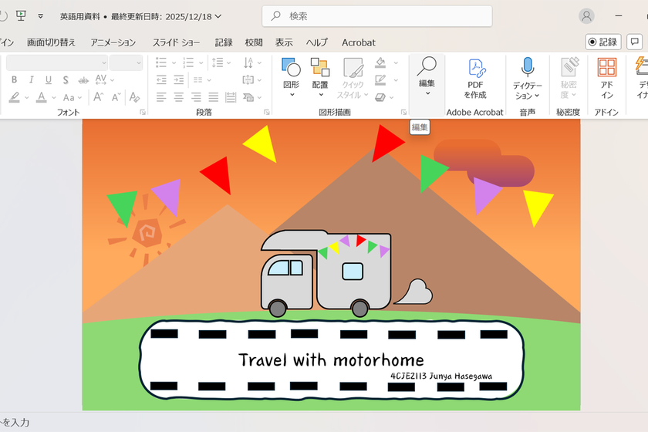This screenshot has width=648, height=432.
Task: Expand the last-updated dropdown beside the file name
Action: pyautogui.click(x=218, y=16)
